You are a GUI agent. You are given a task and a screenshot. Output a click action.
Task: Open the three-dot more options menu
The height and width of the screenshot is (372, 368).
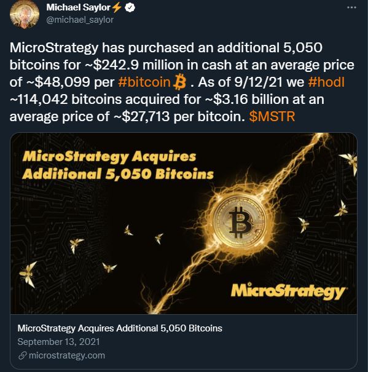(x=351, y=7)
